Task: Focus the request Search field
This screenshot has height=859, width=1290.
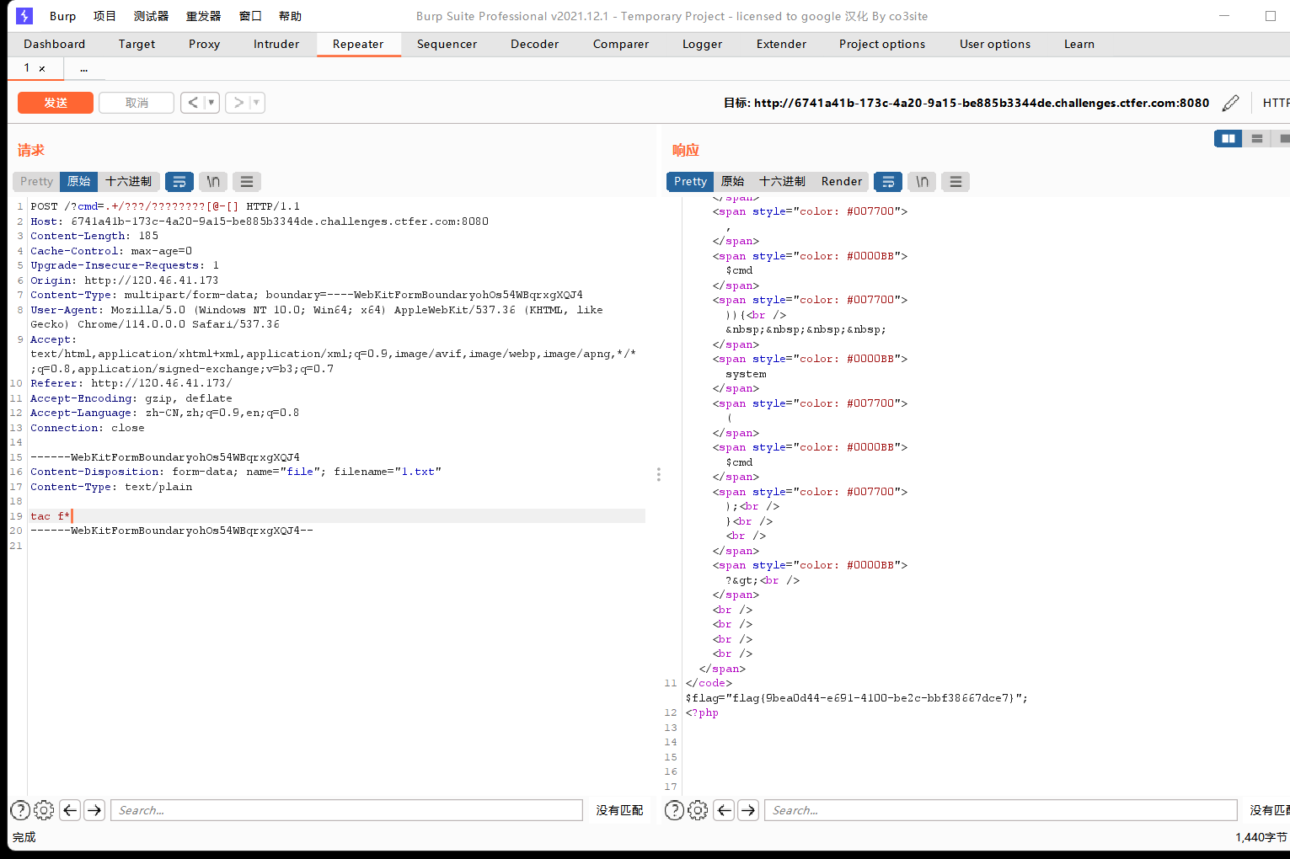Action: (346, 810)
